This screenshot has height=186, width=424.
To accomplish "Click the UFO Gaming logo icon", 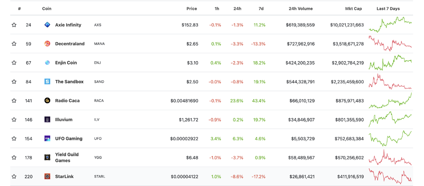I will 47,138.
